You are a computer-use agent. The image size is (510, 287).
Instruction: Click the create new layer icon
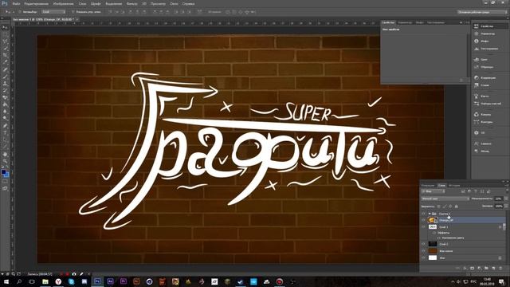[x=493, y=268]
